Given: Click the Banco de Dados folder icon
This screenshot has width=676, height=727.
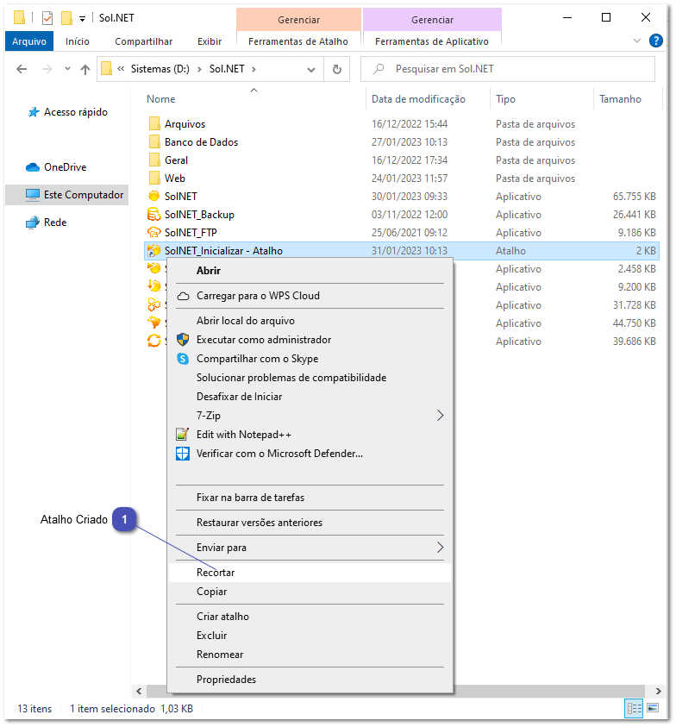Looking at the screenshot, I should [x=154, y=142].
